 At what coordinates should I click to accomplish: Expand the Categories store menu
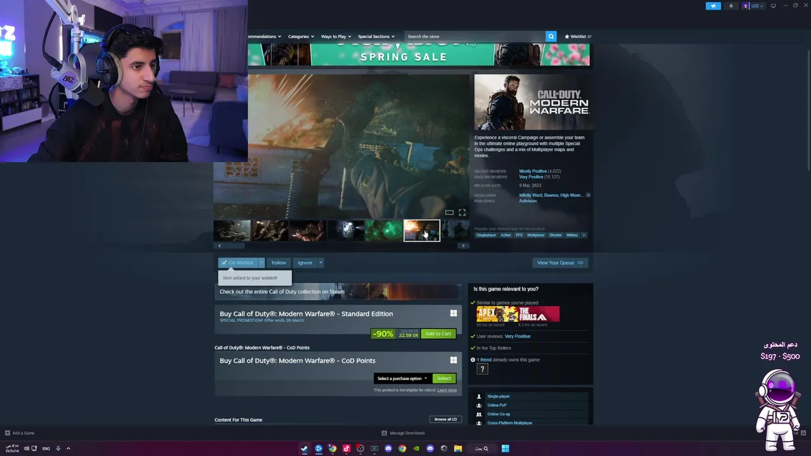click(x=301, y=36)
